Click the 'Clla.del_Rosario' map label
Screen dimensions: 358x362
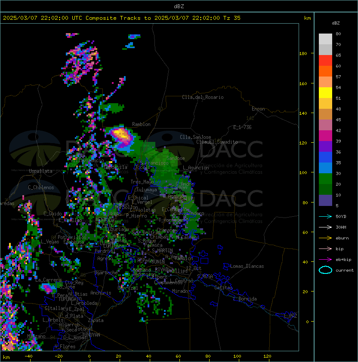pos(203,97)
